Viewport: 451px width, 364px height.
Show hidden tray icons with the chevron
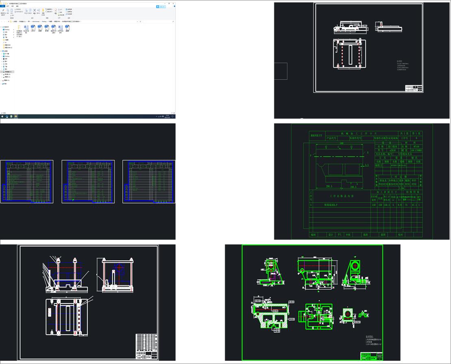click(156, 116)
